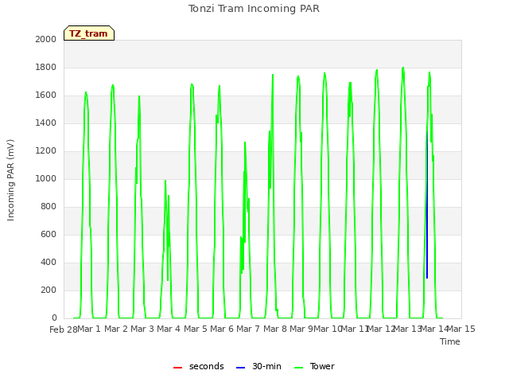
Task: Click the Mar 5 x-axis label
Action: [196, 329]
